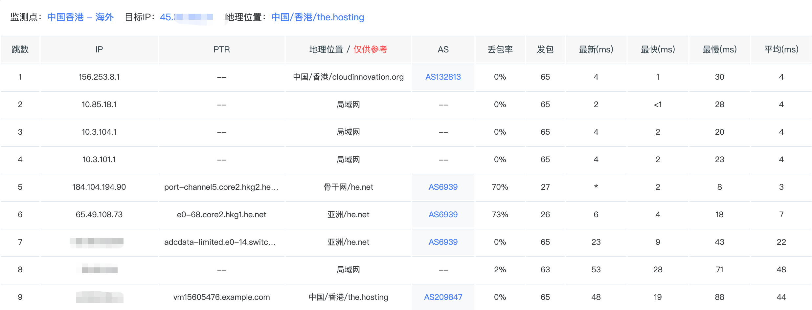Select IP address 156.253.8.1
Screen dimensions: 812x310
(99, 77)
